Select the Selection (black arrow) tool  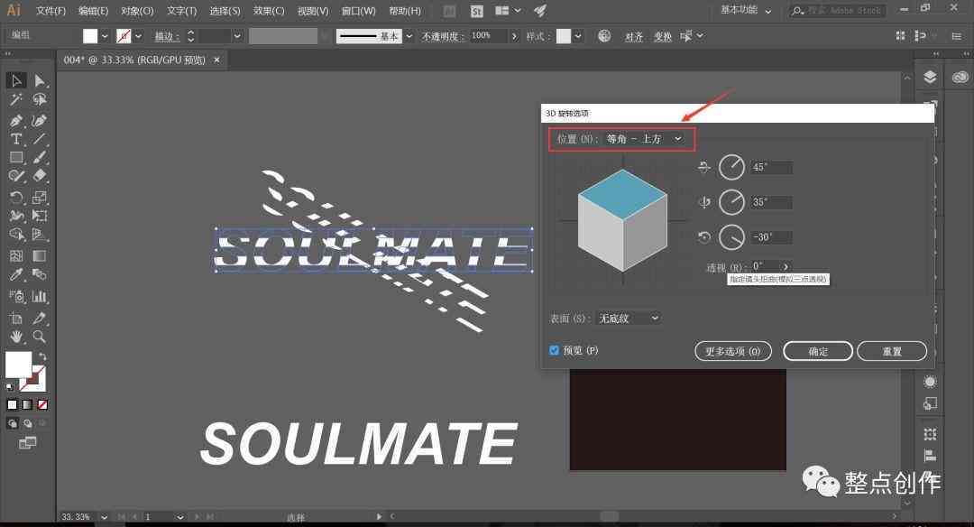pyautogui.click(x=17, y=80)
